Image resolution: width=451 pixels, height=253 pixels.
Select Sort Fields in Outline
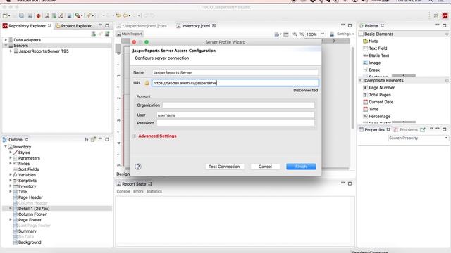(x=28, y=169)
